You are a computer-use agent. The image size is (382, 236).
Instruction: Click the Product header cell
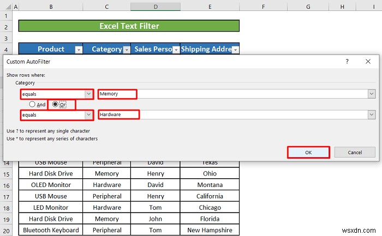pos(51,49)
